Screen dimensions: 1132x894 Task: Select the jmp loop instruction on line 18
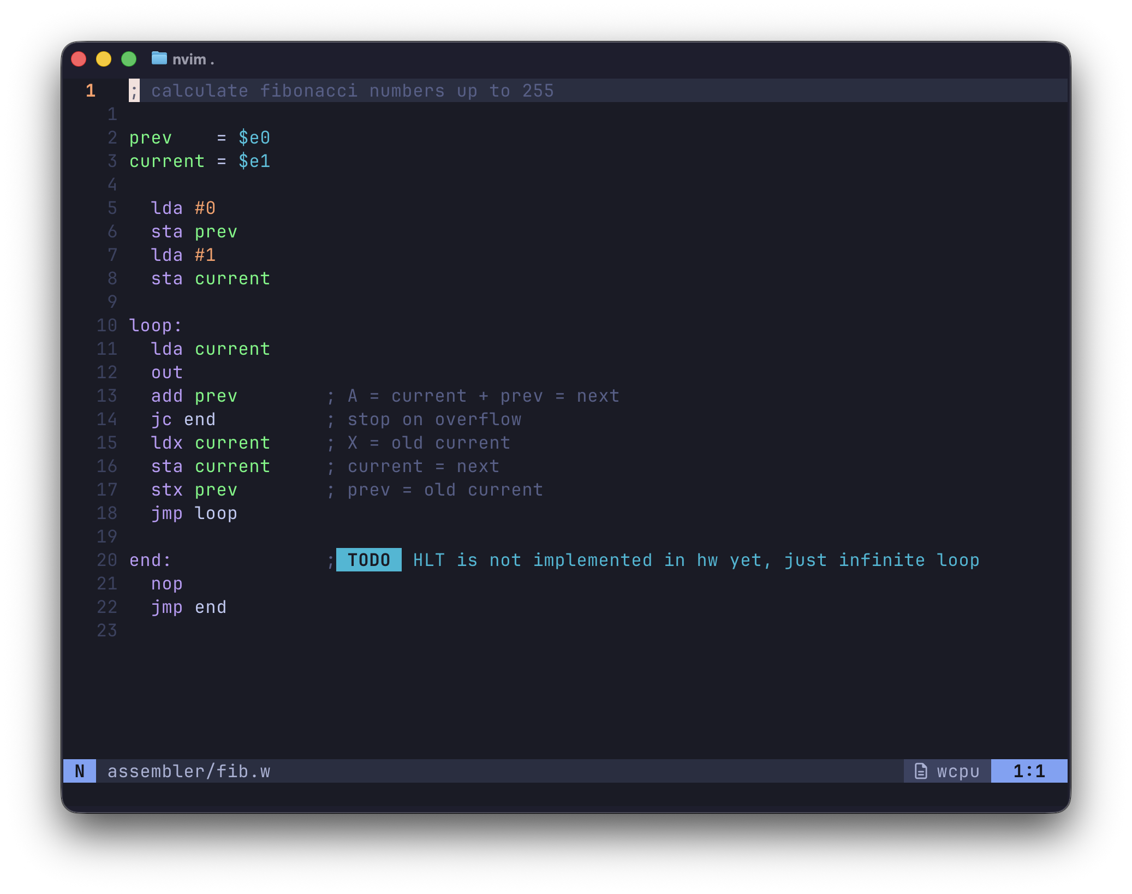coord(194,512)
